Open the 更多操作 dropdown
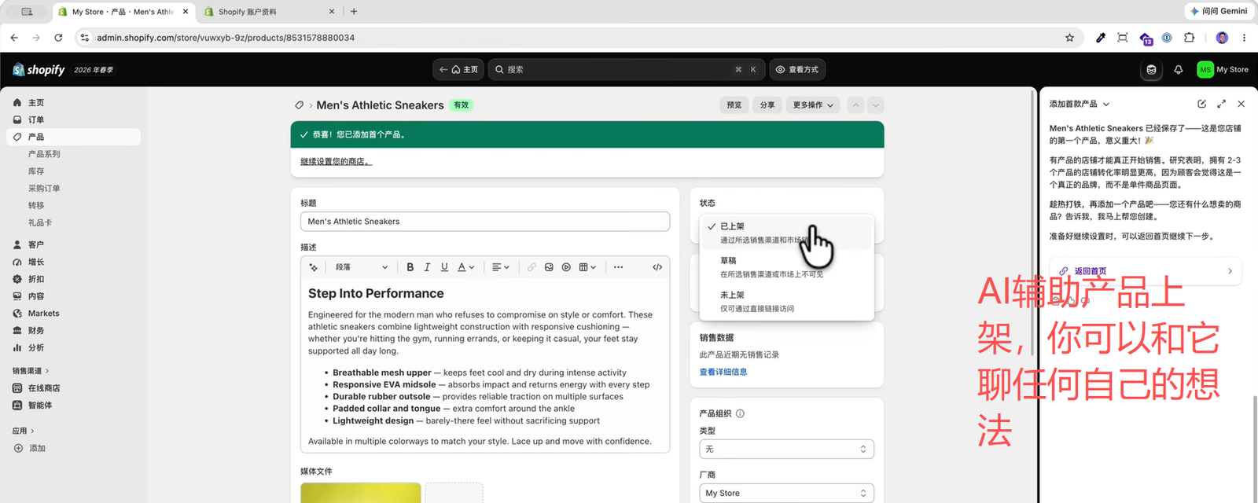Viewport: 1258px width, 503px height. [x=813, y=105]
